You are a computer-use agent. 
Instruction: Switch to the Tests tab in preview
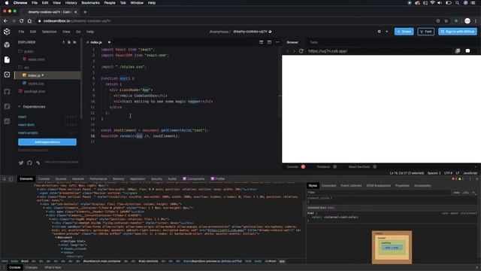point(314,42)
